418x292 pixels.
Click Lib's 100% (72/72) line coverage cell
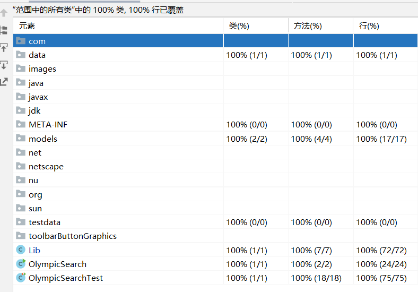[381, 250]
